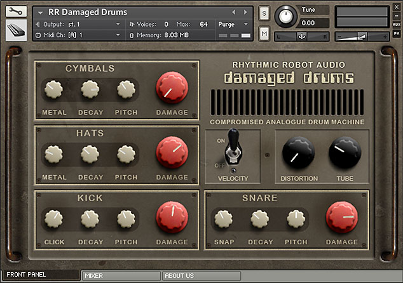Open the Midi Ch [A] 1 dropdown
The image size is (403, 283).
tap(78, 35)
